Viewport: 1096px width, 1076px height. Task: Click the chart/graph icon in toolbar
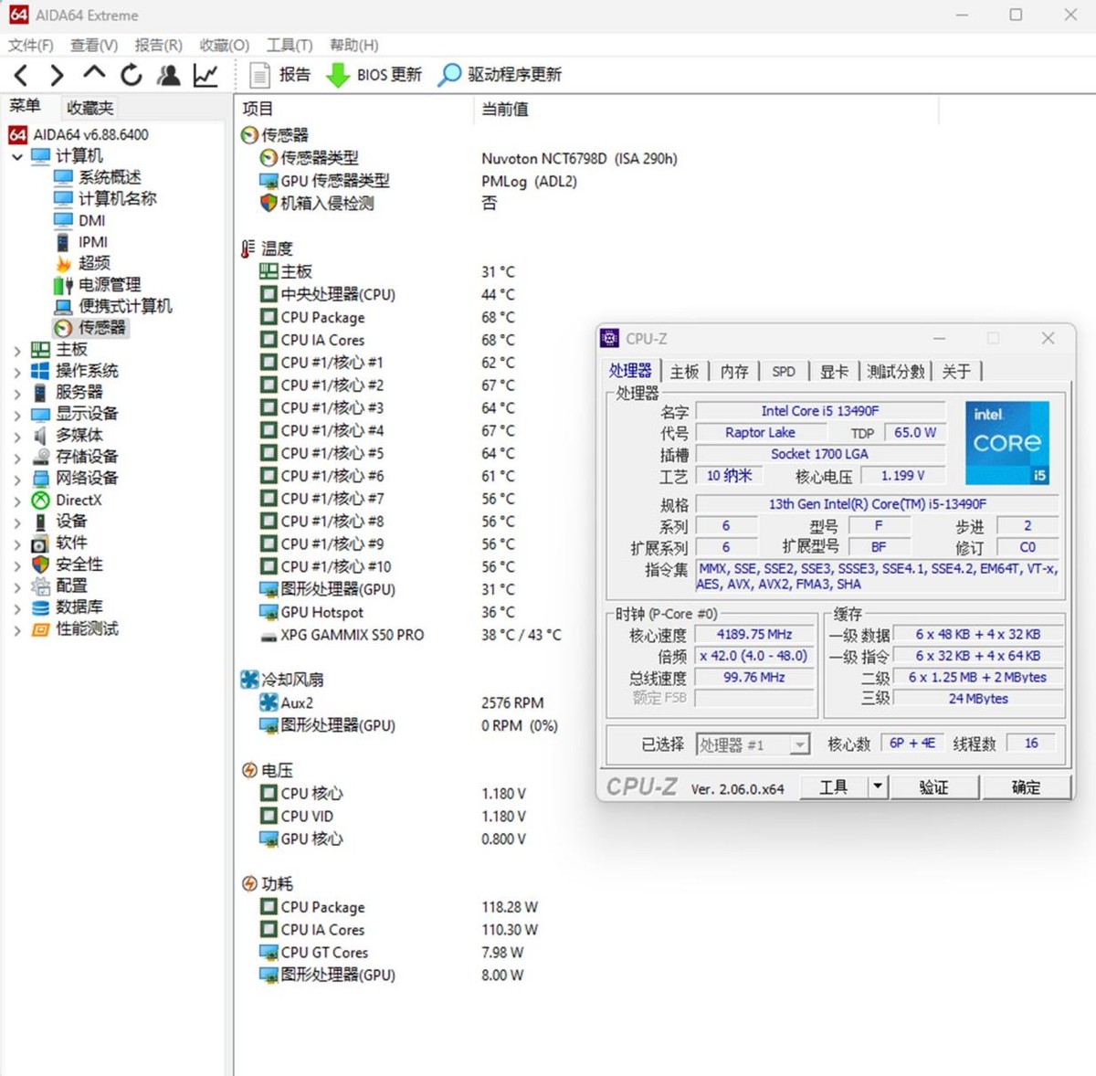pos(205,76)
